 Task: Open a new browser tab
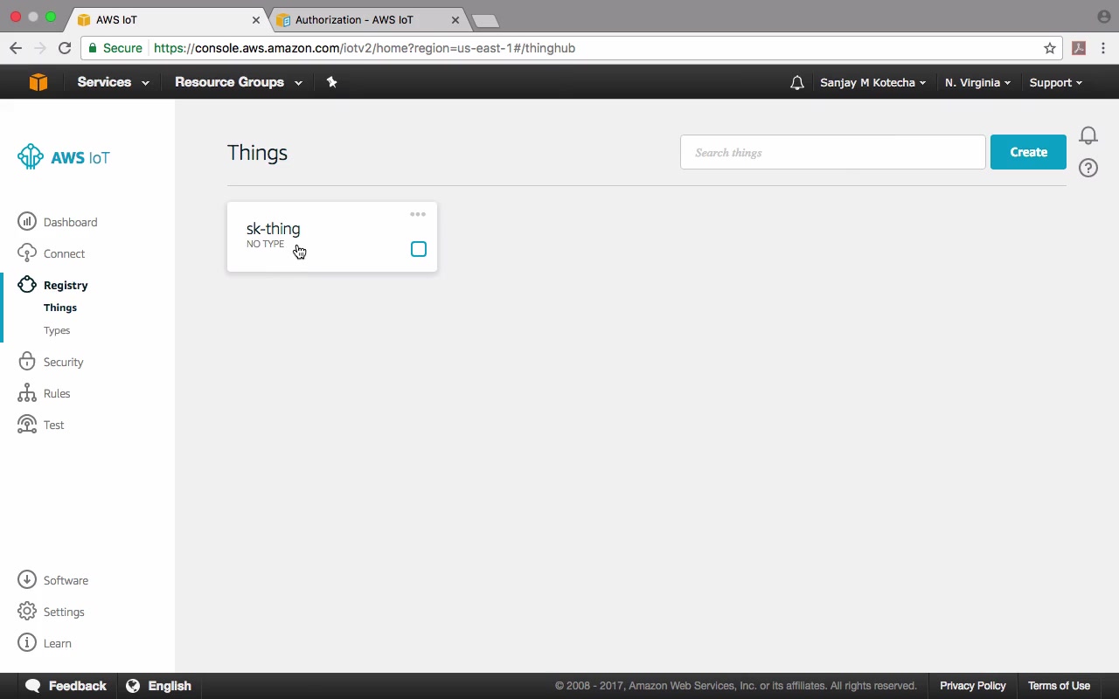(484, 20)
